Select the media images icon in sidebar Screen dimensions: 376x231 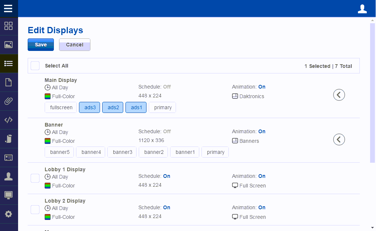click(x=8, y=45)
